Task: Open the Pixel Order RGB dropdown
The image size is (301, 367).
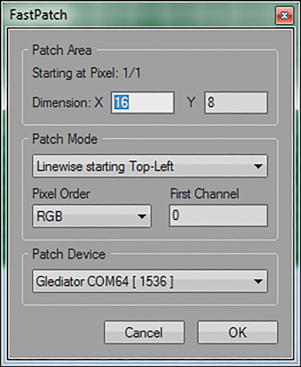Action: pos(92,216)
